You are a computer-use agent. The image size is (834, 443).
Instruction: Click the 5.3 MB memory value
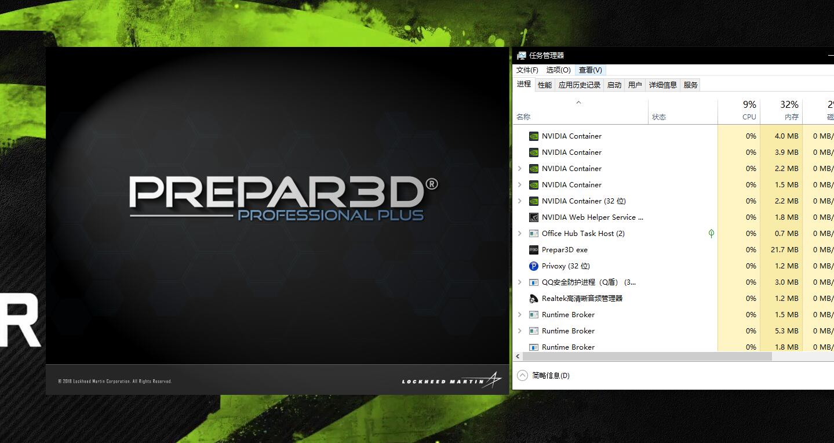(x=786, y=331)
